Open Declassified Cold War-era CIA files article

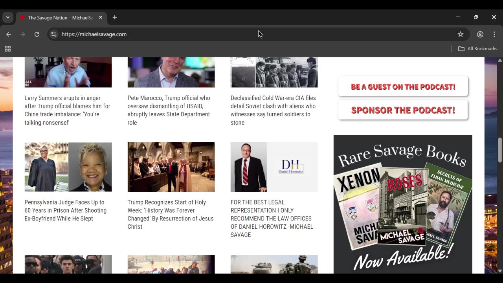tap(273, 110)
